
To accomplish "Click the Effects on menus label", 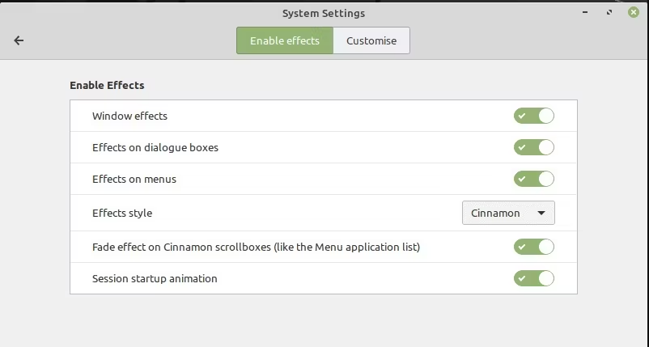I will pos(134,179).
